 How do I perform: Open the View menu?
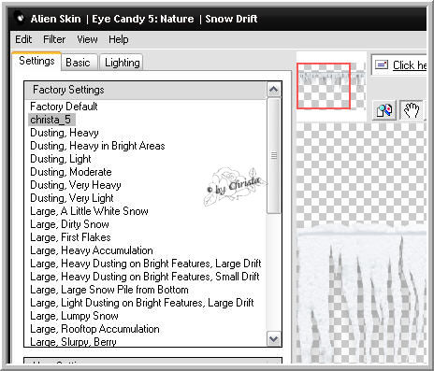(x=87, y=39)
